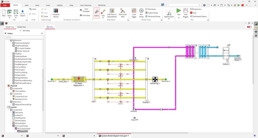Collapse the Filters panel chevron
Image resolution: width=258 pixels, height=138 pixels.
pyautogui.click(x=42, y=33)
